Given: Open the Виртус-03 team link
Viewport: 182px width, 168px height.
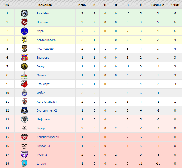Looking at the screenshot, I should coord(43,146).
